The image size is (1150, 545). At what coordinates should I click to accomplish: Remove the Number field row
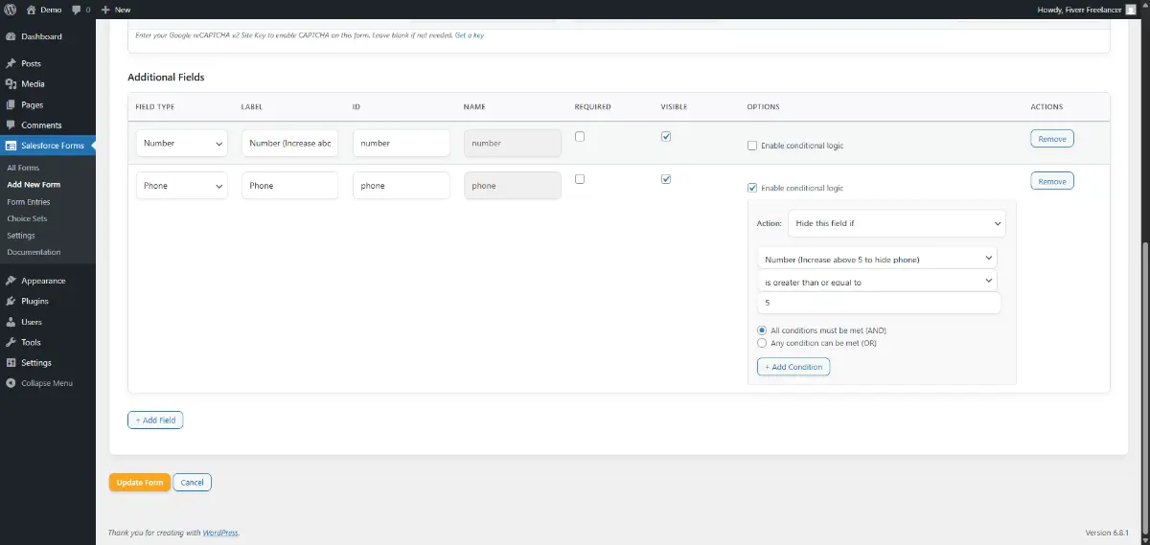(1052, 139)
